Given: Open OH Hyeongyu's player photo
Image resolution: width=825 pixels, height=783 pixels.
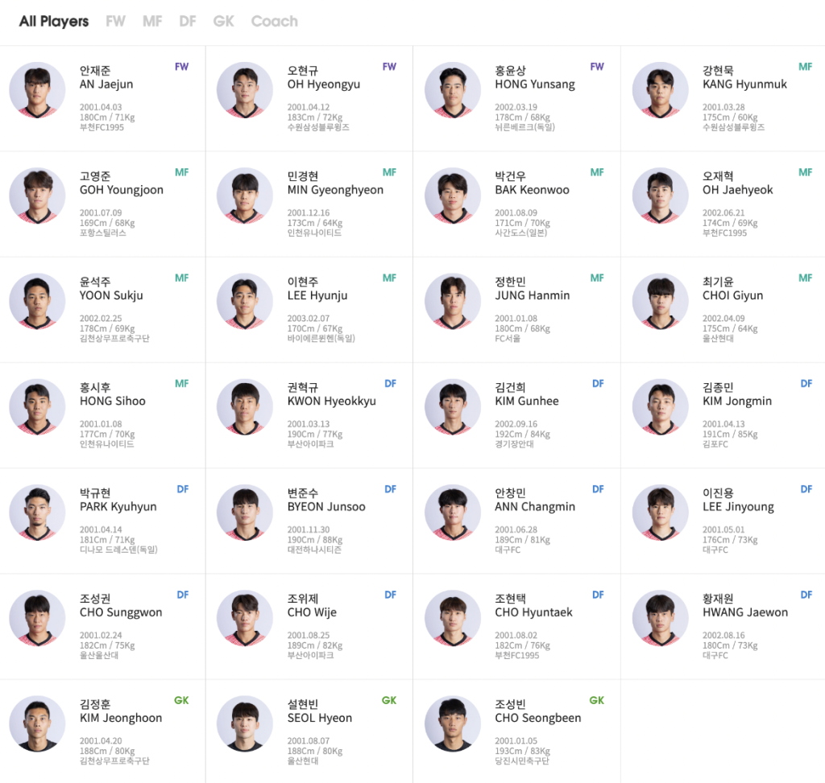Looking at the screenshot, I should [x=245, y=90].
